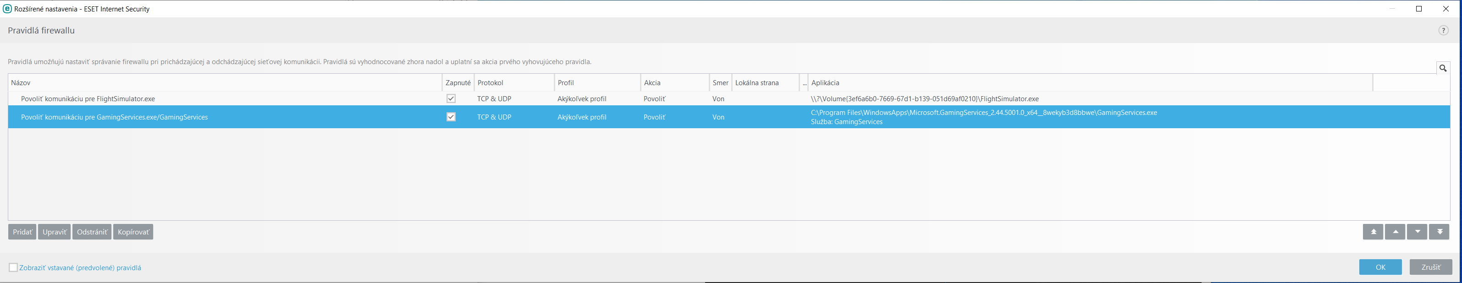The width and height of the screenshot is (1462, 283).
Task: Enable Zobraziť vstavané (predvolené) pravidlá checkbox
Action: pos(13,268)
